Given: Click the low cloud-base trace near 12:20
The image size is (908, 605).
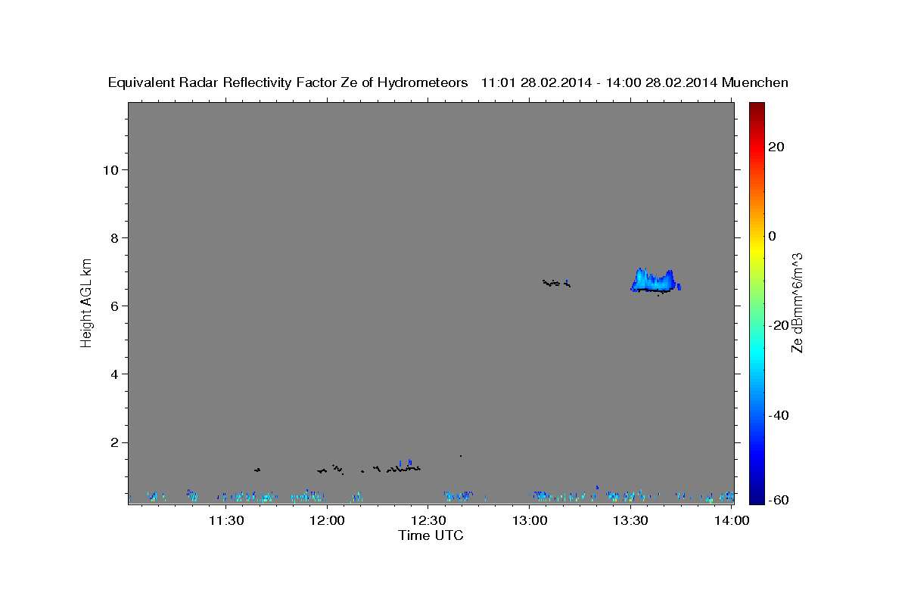Looking at the screenshot, I should (x=403, y=468).
